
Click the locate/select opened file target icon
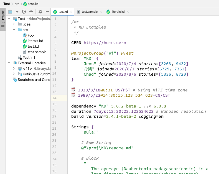(x=24, y=12)
